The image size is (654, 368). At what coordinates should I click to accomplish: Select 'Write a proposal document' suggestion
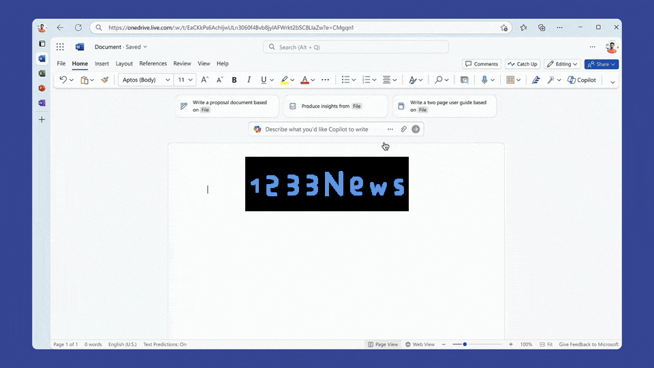[x=227, y=106]
